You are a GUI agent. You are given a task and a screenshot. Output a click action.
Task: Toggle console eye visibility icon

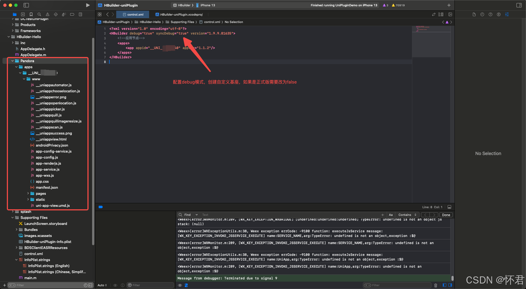point(180,285)
